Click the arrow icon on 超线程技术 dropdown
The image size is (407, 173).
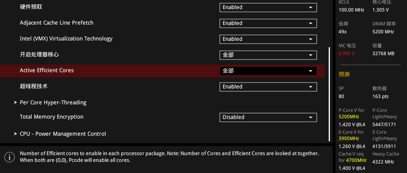click(310, 87)
